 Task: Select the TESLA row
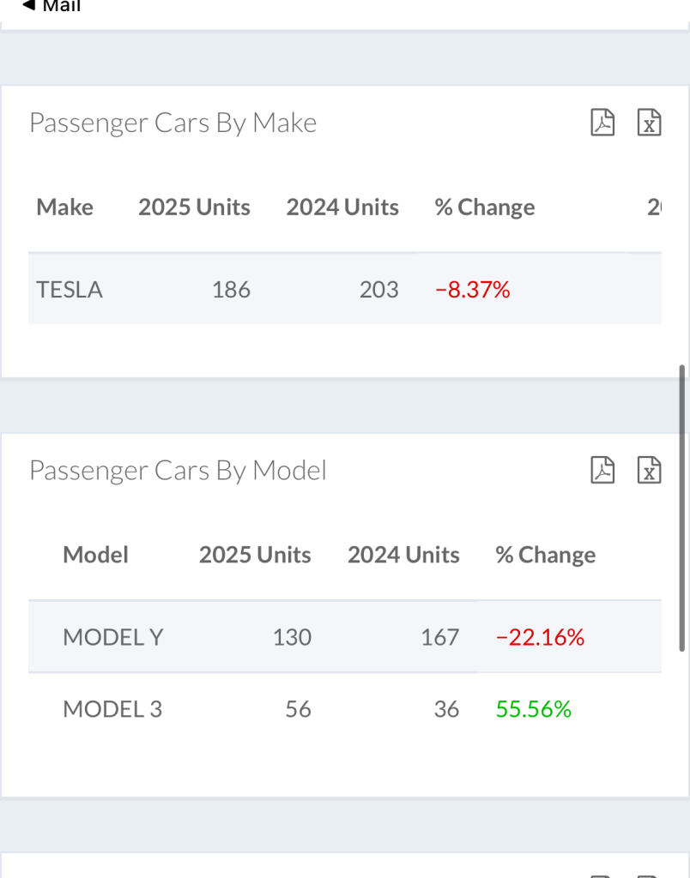coord(70,290)
